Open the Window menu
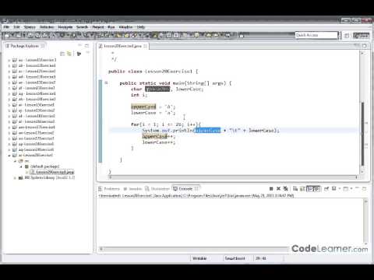Viewport: 374px width, 280px height. pyautogui.click(x=125, y=27)
